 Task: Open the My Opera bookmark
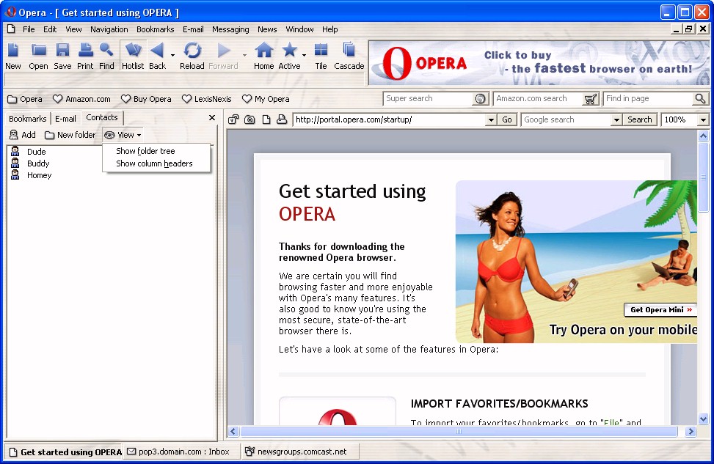(266, 99)
